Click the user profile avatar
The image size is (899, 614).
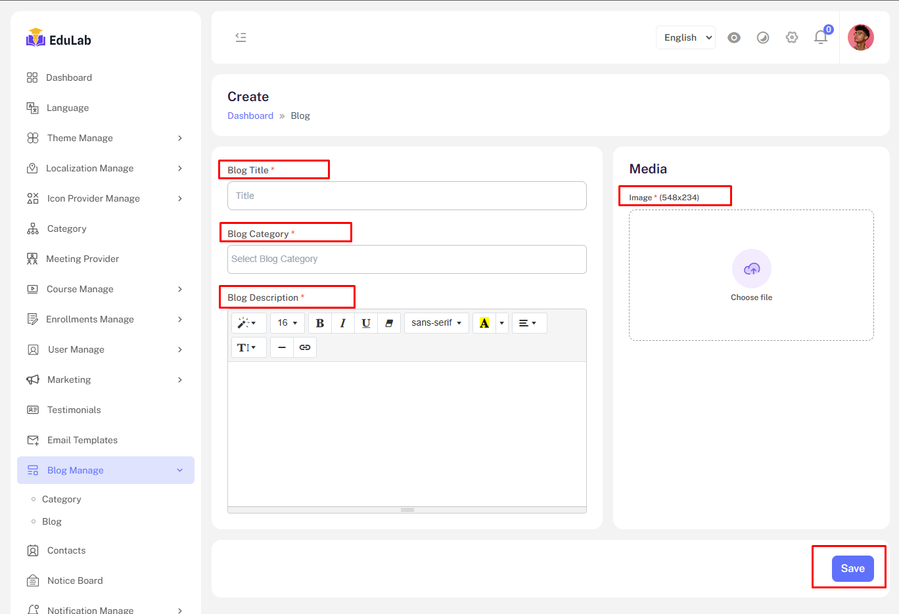coord(860,37)
